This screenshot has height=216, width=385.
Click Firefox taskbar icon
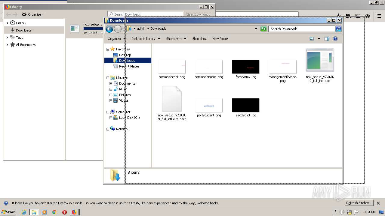[74, 212]
